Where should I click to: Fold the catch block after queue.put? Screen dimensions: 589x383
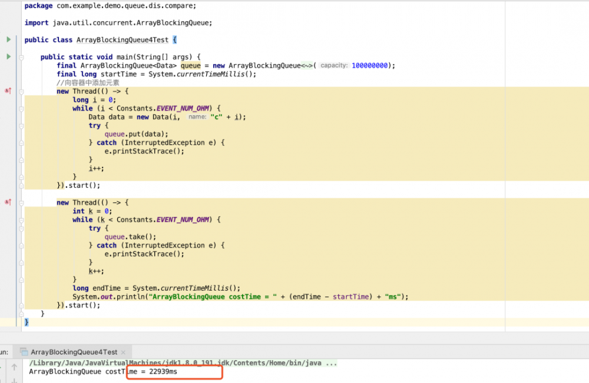[x=21, y=143]
